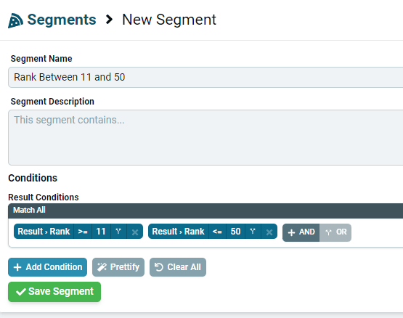Edit value 50 in second Rank condition

235,232
